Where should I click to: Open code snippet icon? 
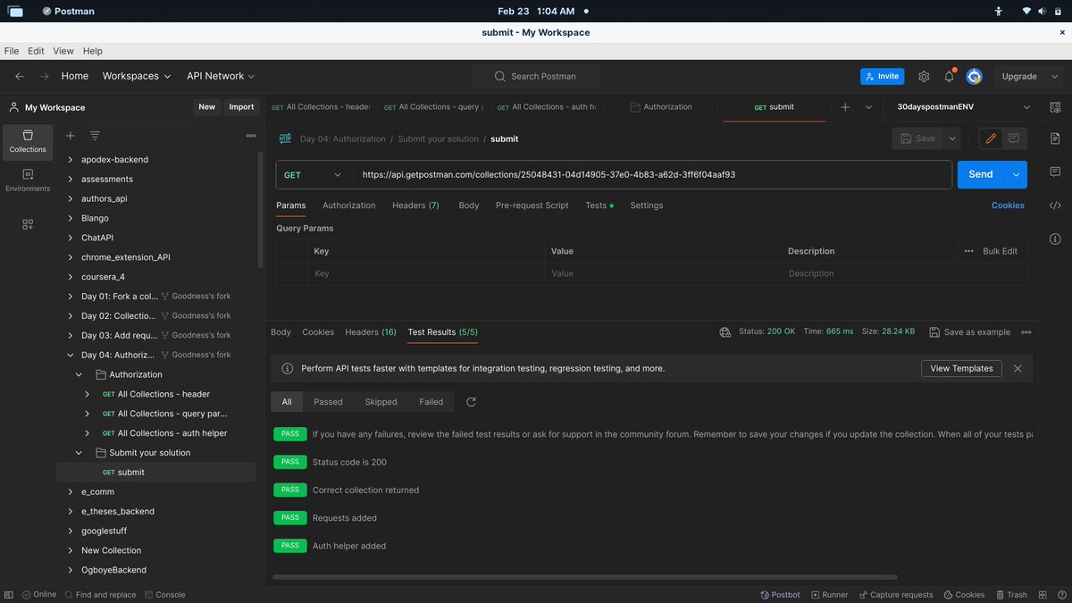(x=1055, y=205)
